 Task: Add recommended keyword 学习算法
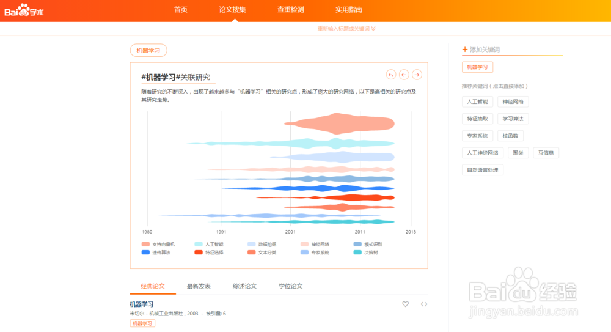pos(513,119)
